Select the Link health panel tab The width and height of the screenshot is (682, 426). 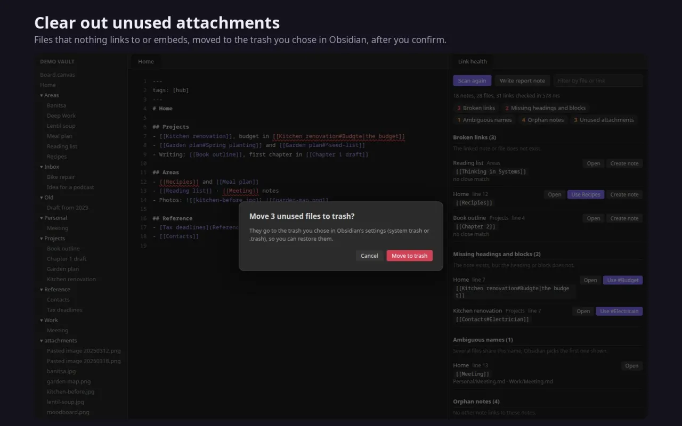[473, 62]
